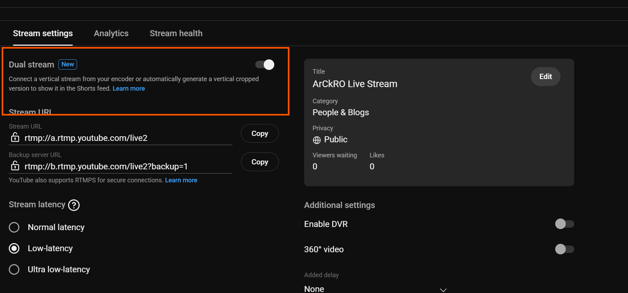The height and width of the screenshot is (293, 628).
Task: Click globe icon next to Public
Action: pos(317,140)
